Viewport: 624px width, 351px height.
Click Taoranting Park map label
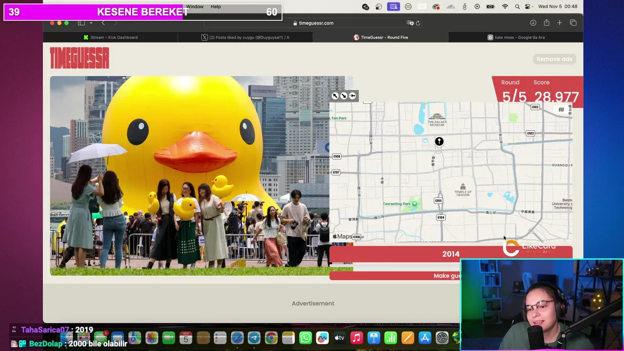pyautogui.click(x=400, y=204)
